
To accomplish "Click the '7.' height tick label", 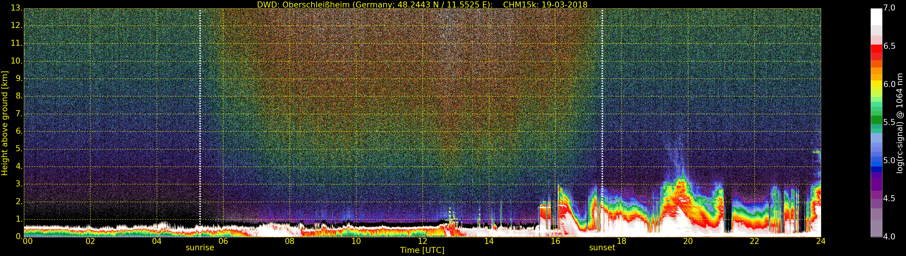I will (19, 114).
